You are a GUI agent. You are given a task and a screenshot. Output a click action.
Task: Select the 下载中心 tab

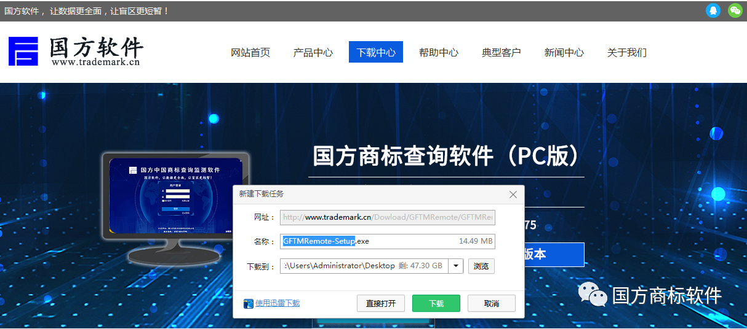coord(376,52)
